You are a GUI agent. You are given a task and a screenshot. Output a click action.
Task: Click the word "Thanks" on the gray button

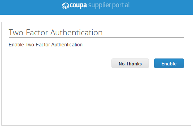pos(134,64)
